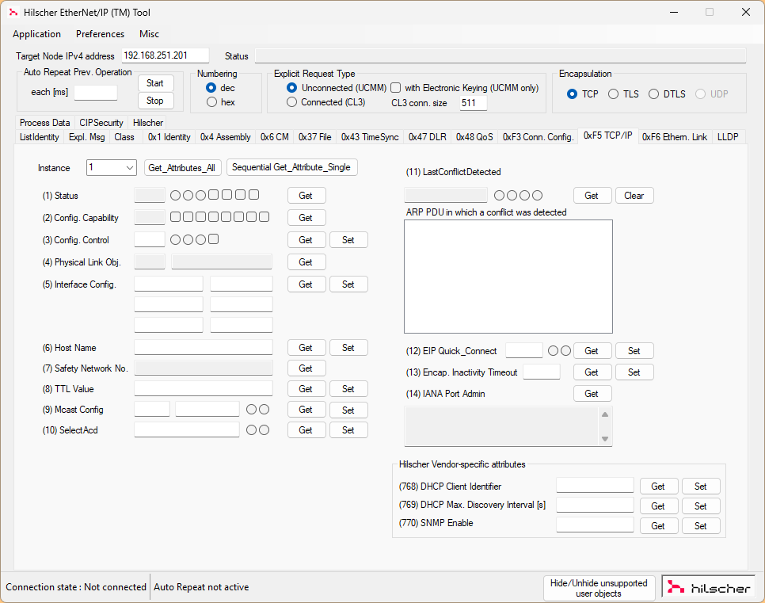The width and height of the screenshot is (765, 603).
Task: Select the hex numbering option
Action: click(211, 102)
